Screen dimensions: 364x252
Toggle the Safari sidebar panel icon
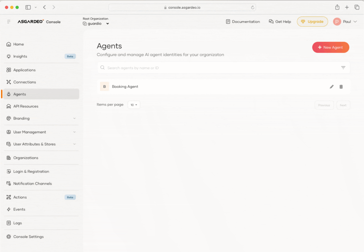click(28, 7)
